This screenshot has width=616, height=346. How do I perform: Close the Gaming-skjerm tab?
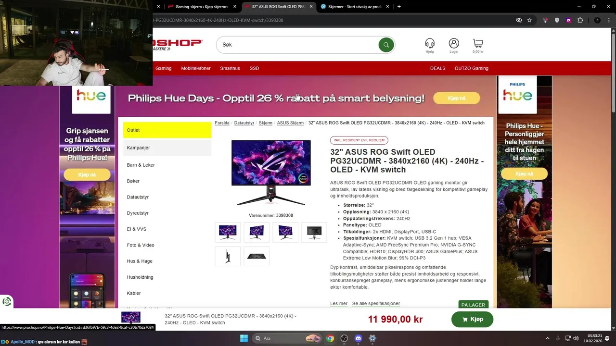pyautogui.click(x=235, y=7)
